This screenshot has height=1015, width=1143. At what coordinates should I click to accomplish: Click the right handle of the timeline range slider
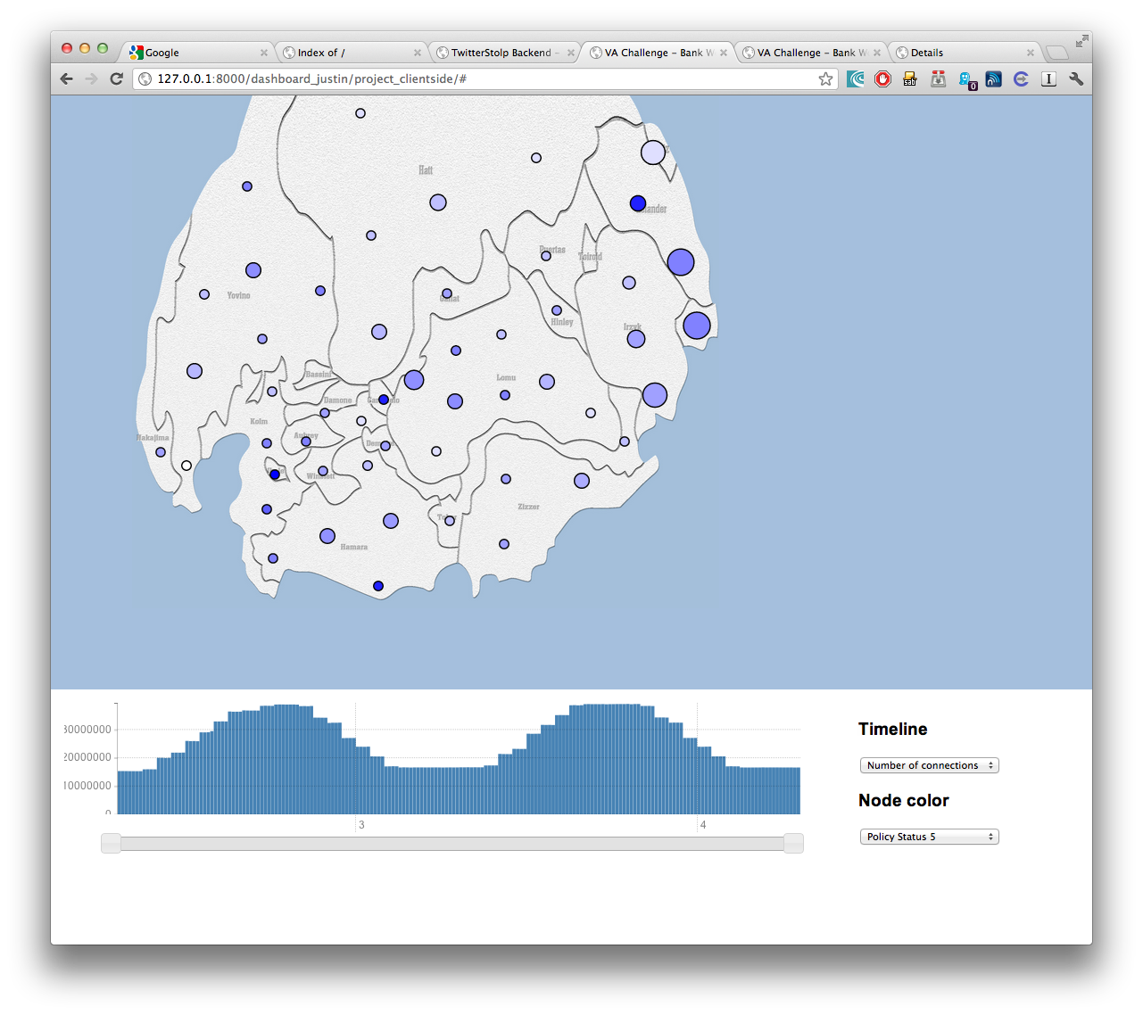tap(793, 843)
